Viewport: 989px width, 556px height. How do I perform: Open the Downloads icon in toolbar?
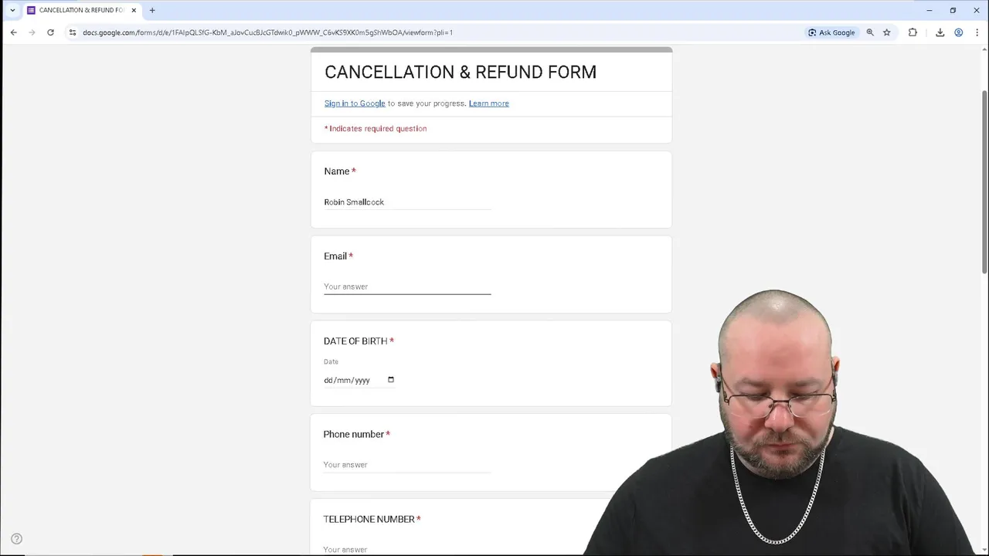tap(940, 32)
